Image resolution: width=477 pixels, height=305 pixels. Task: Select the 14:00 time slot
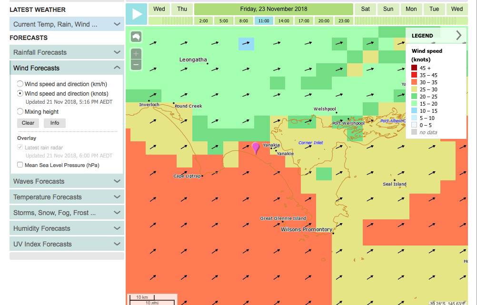284,21
